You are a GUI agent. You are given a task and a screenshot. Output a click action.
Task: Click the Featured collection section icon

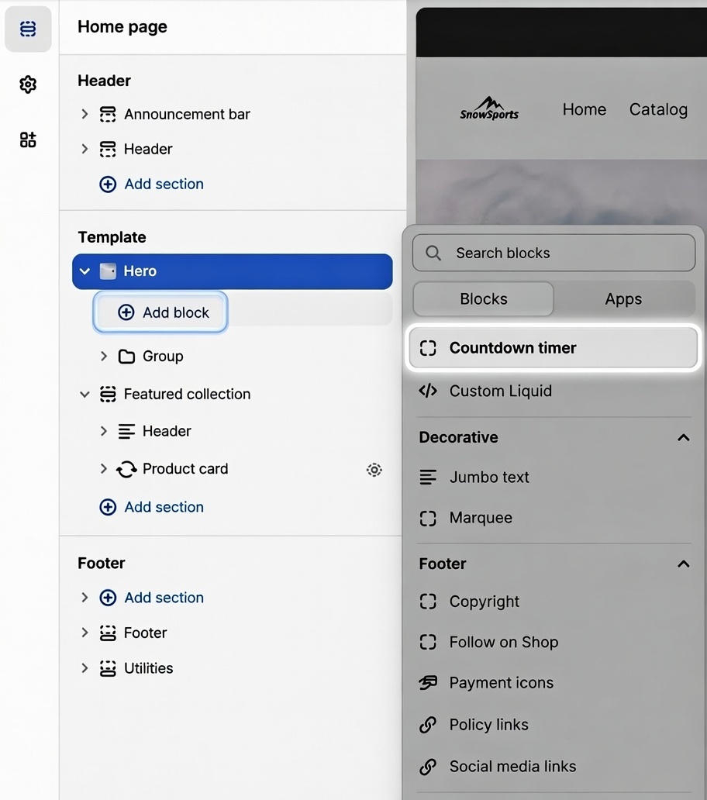point(107,394)
